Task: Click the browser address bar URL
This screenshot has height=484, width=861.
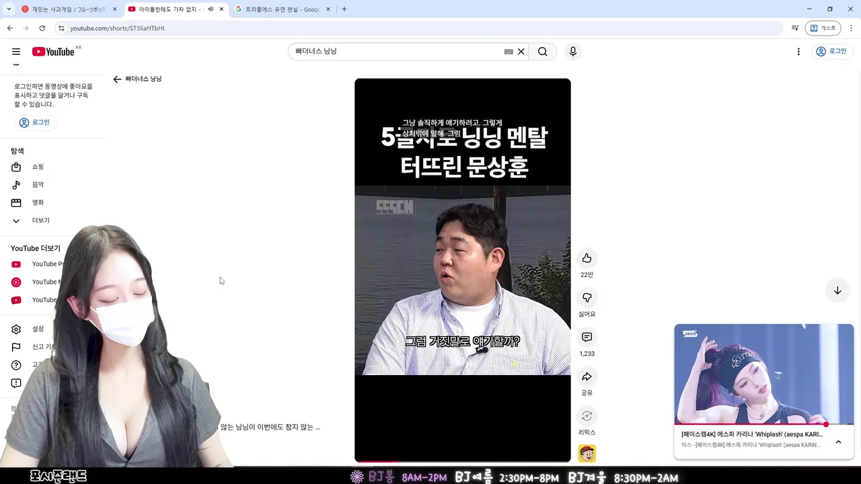Action: pos(117,28)
